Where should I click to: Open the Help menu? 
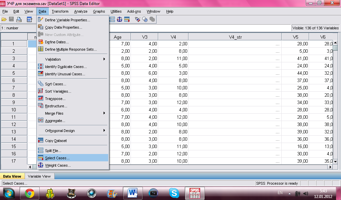pos(170,11)
